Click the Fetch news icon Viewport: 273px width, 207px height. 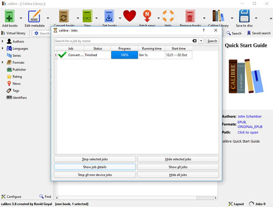pos(147,16)
